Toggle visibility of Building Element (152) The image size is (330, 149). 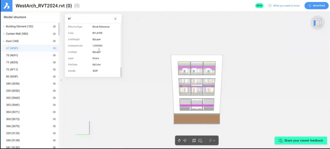(54, 26)
